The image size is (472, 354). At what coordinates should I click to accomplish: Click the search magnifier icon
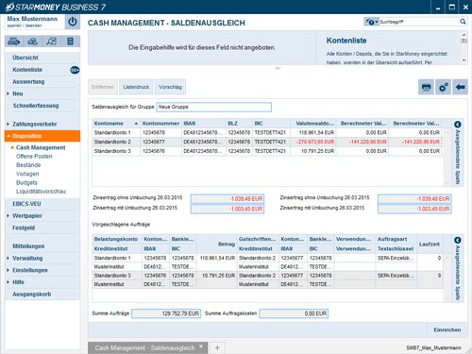pos(463,22)
